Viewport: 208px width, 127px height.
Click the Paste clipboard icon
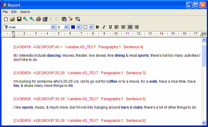coord(64,19)
